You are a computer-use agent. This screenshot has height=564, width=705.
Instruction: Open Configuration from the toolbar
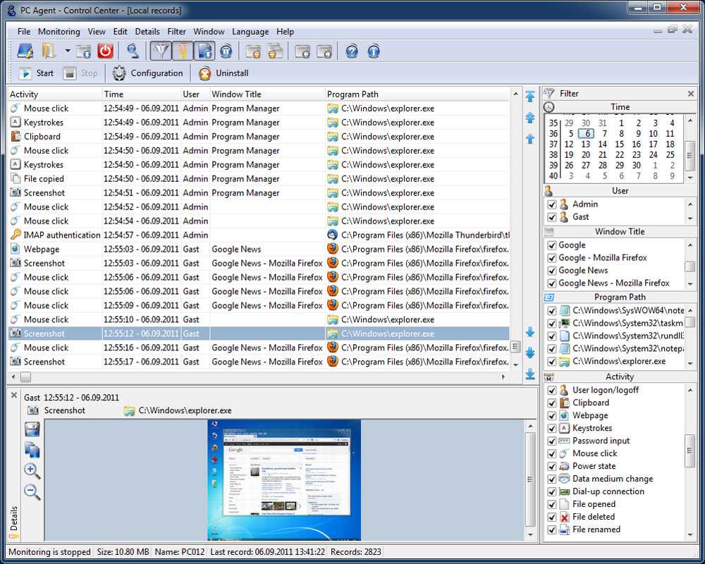click(148, 73)
